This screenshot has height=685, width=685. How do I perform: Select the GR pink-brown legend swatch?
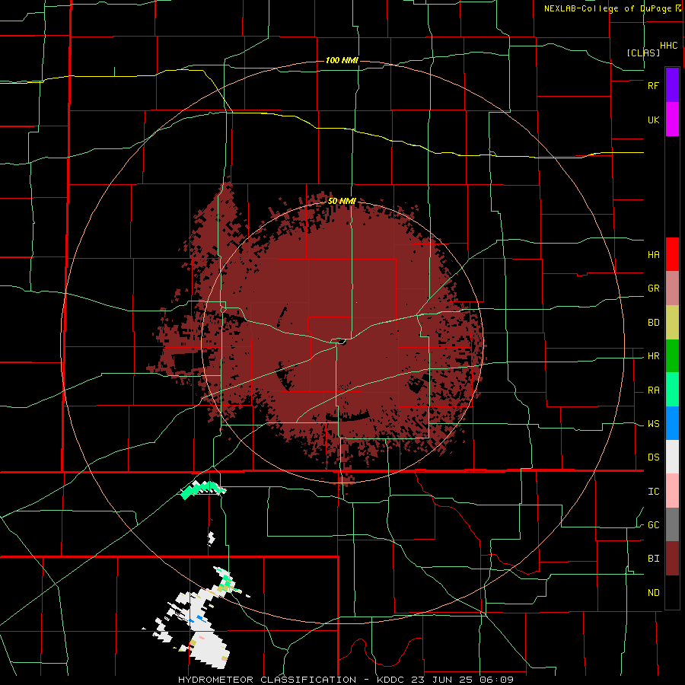672,288
